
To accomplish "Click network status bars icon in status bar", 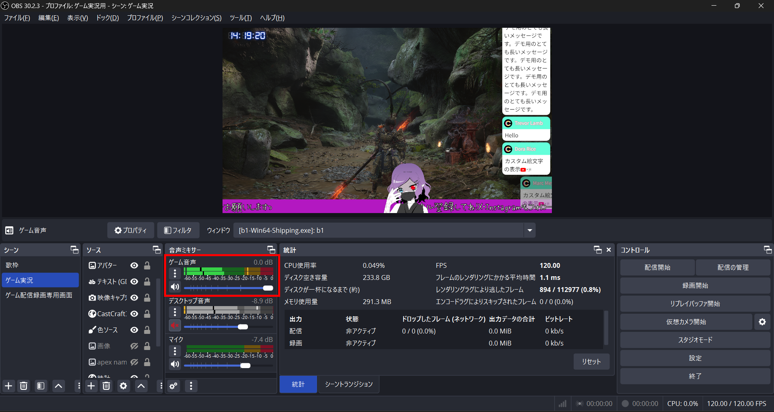I will tap(562, 404).
